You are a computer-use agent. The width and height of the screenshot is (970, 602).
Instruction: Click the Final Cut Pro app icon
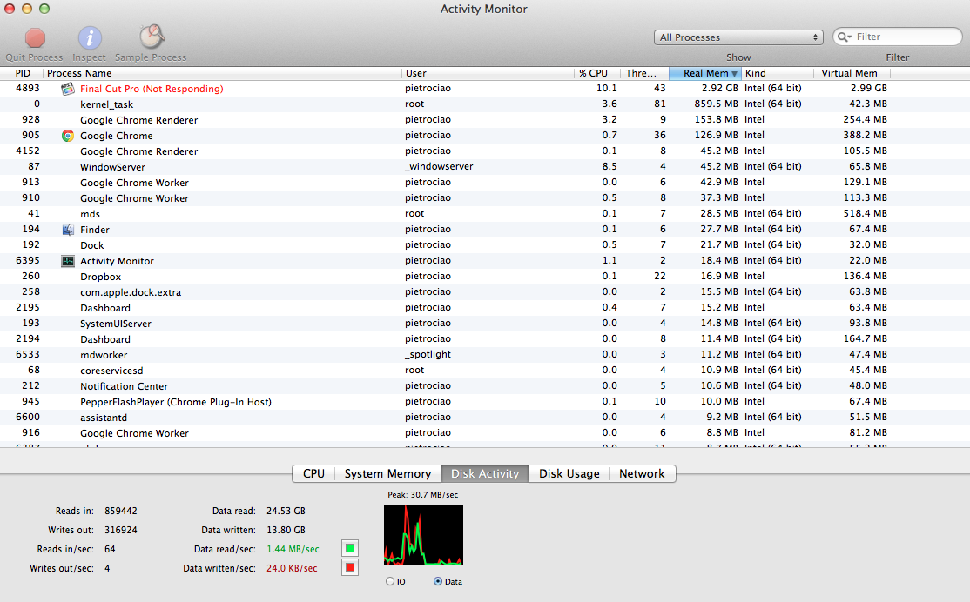(x=67, y=89)
